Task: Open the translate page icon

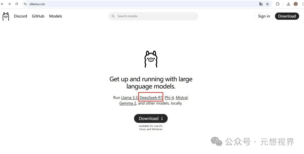Action: pos(261,4)
